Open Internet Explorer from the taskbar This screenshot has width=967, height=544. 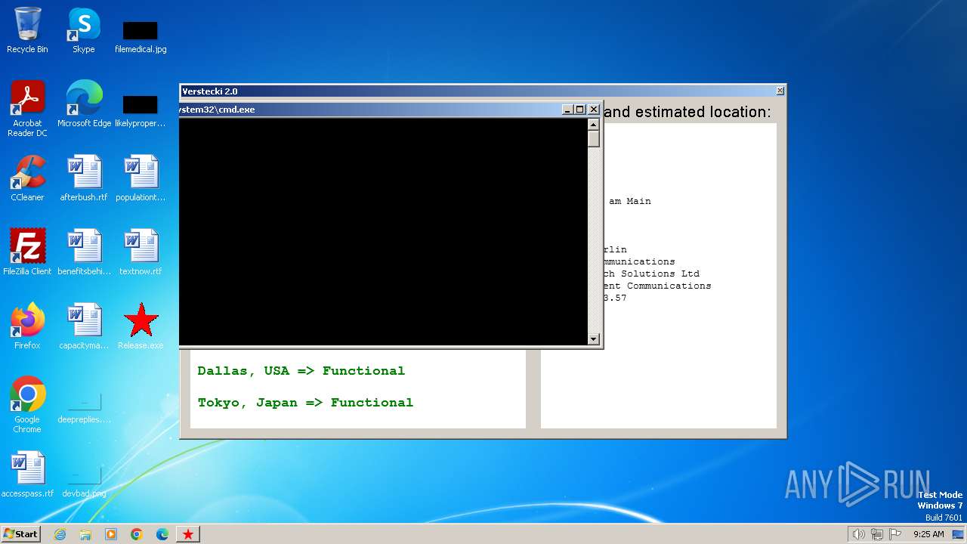click(x=60, y=534)
